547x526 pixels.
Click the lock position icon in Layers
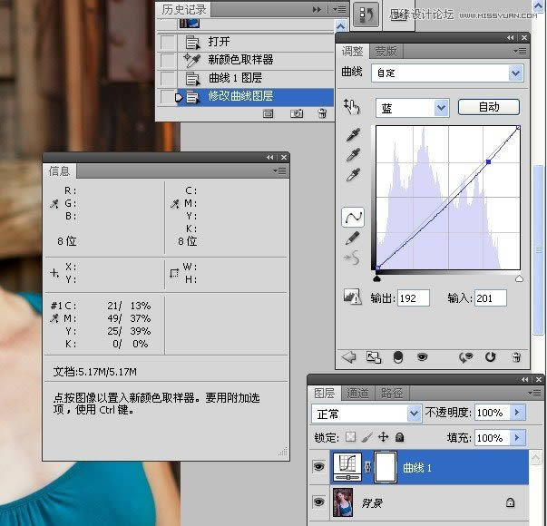tap(383, 437)
